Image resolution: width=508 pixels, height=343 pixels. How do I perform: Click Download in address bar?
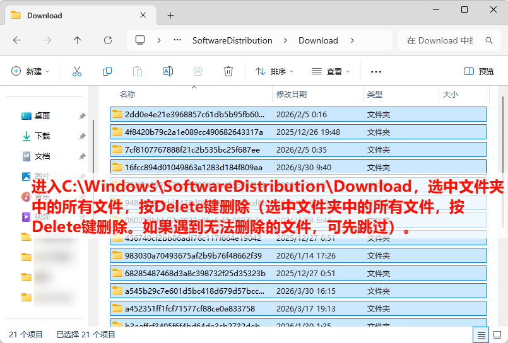318,40
